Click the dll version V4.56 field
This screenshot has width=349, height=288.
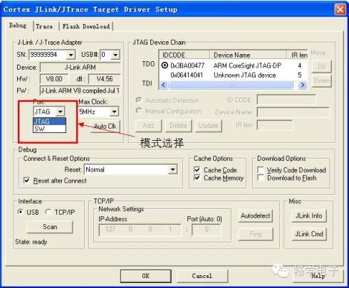(105, 79)
